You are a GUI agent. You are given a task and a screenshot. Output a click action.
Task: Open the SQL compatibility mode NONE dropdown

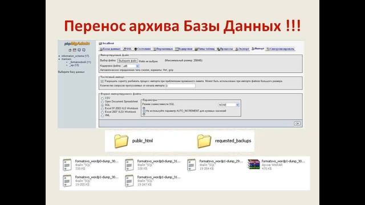[229, 105]
